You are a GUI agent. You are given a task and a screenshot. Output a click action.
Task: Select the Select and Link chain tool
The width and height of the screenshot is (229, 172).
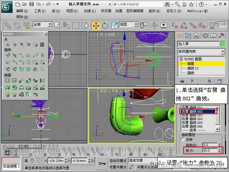coord(8,25)
